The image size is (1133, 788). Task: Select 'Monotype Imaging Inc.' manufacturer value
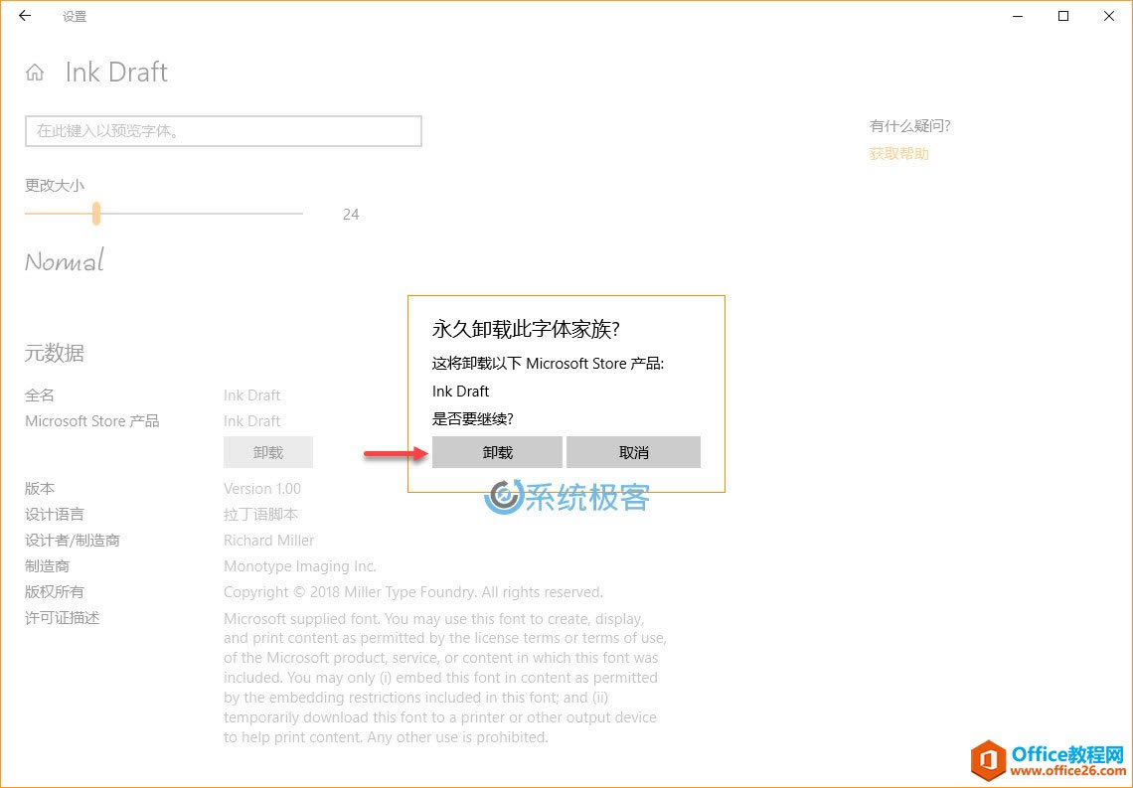[x=300, y=566]
